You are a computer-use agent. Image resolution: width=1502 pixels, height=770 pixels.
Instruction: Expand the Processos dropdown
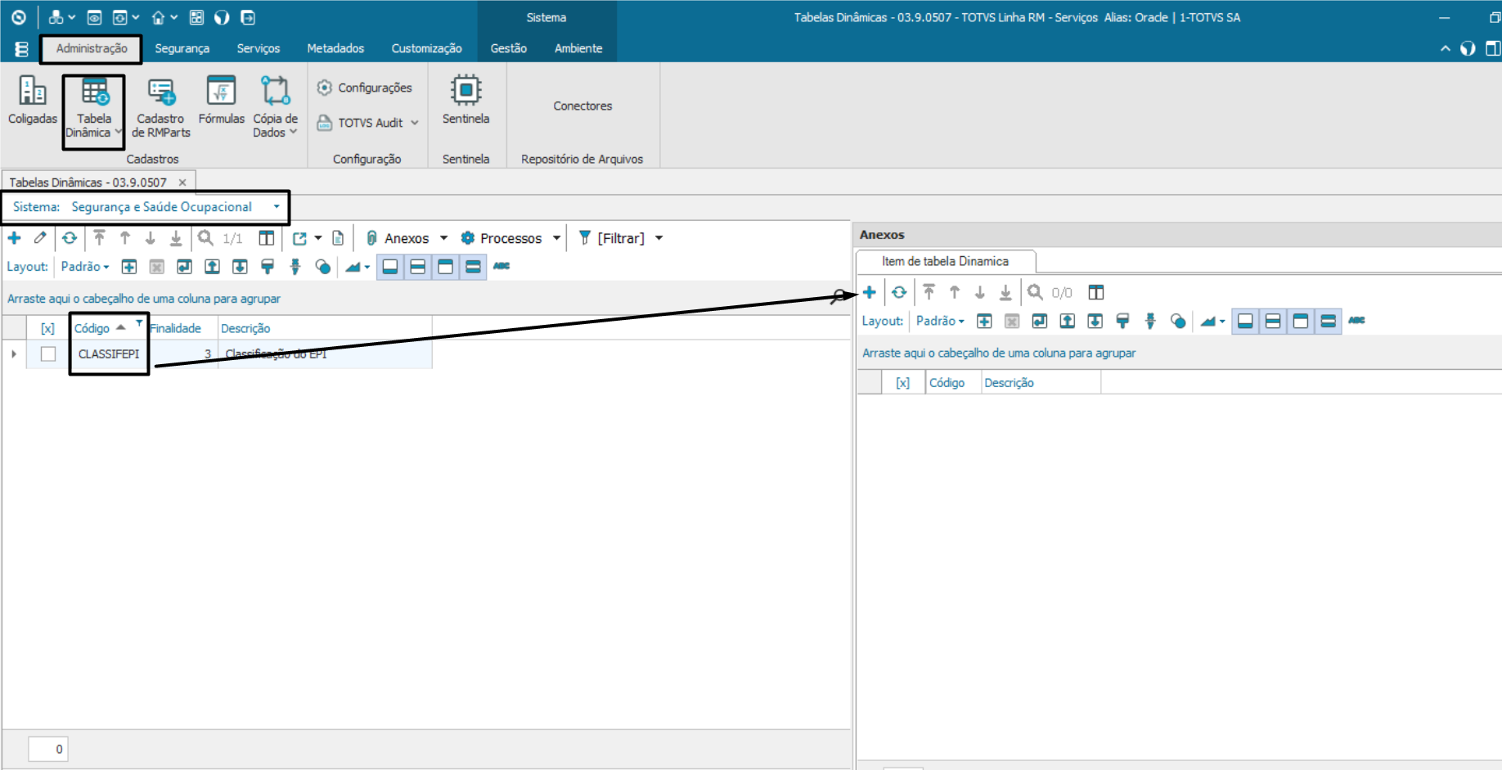pos(557,238)
